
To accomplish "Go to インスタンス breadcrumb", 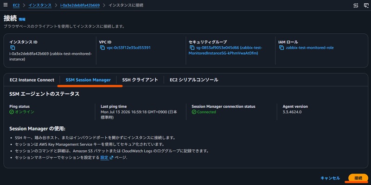I will pyautogui.click(x=40, y=5).
